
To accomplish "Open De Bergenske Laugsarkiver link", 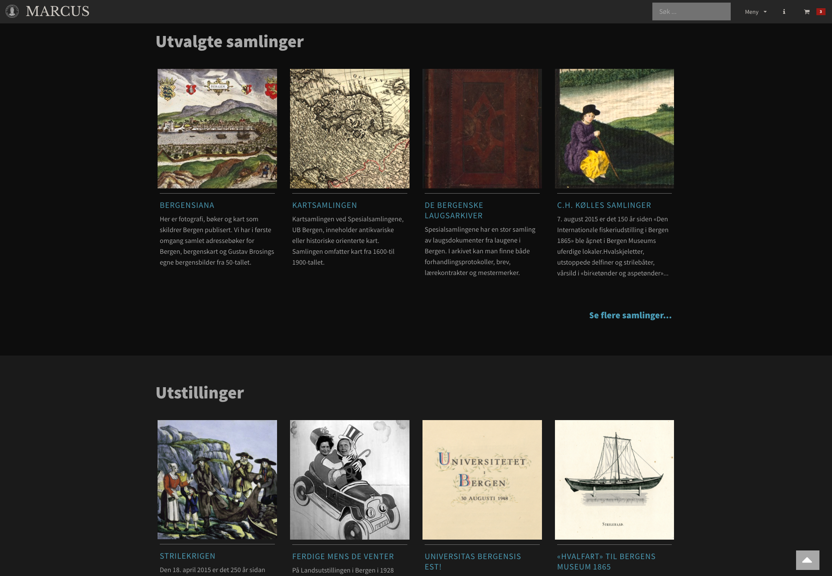I will 454,210.
